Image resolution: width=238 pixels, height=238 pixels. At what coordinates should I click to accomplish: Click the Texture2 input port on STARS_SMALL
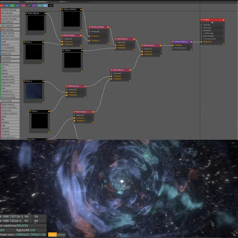click(89, 41)
